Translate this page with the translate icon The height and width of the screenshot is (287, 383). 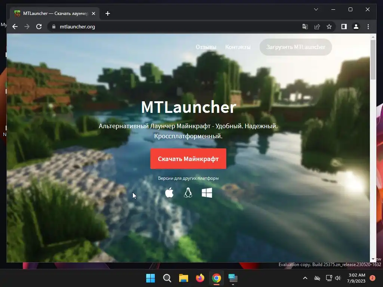(305, 27)
